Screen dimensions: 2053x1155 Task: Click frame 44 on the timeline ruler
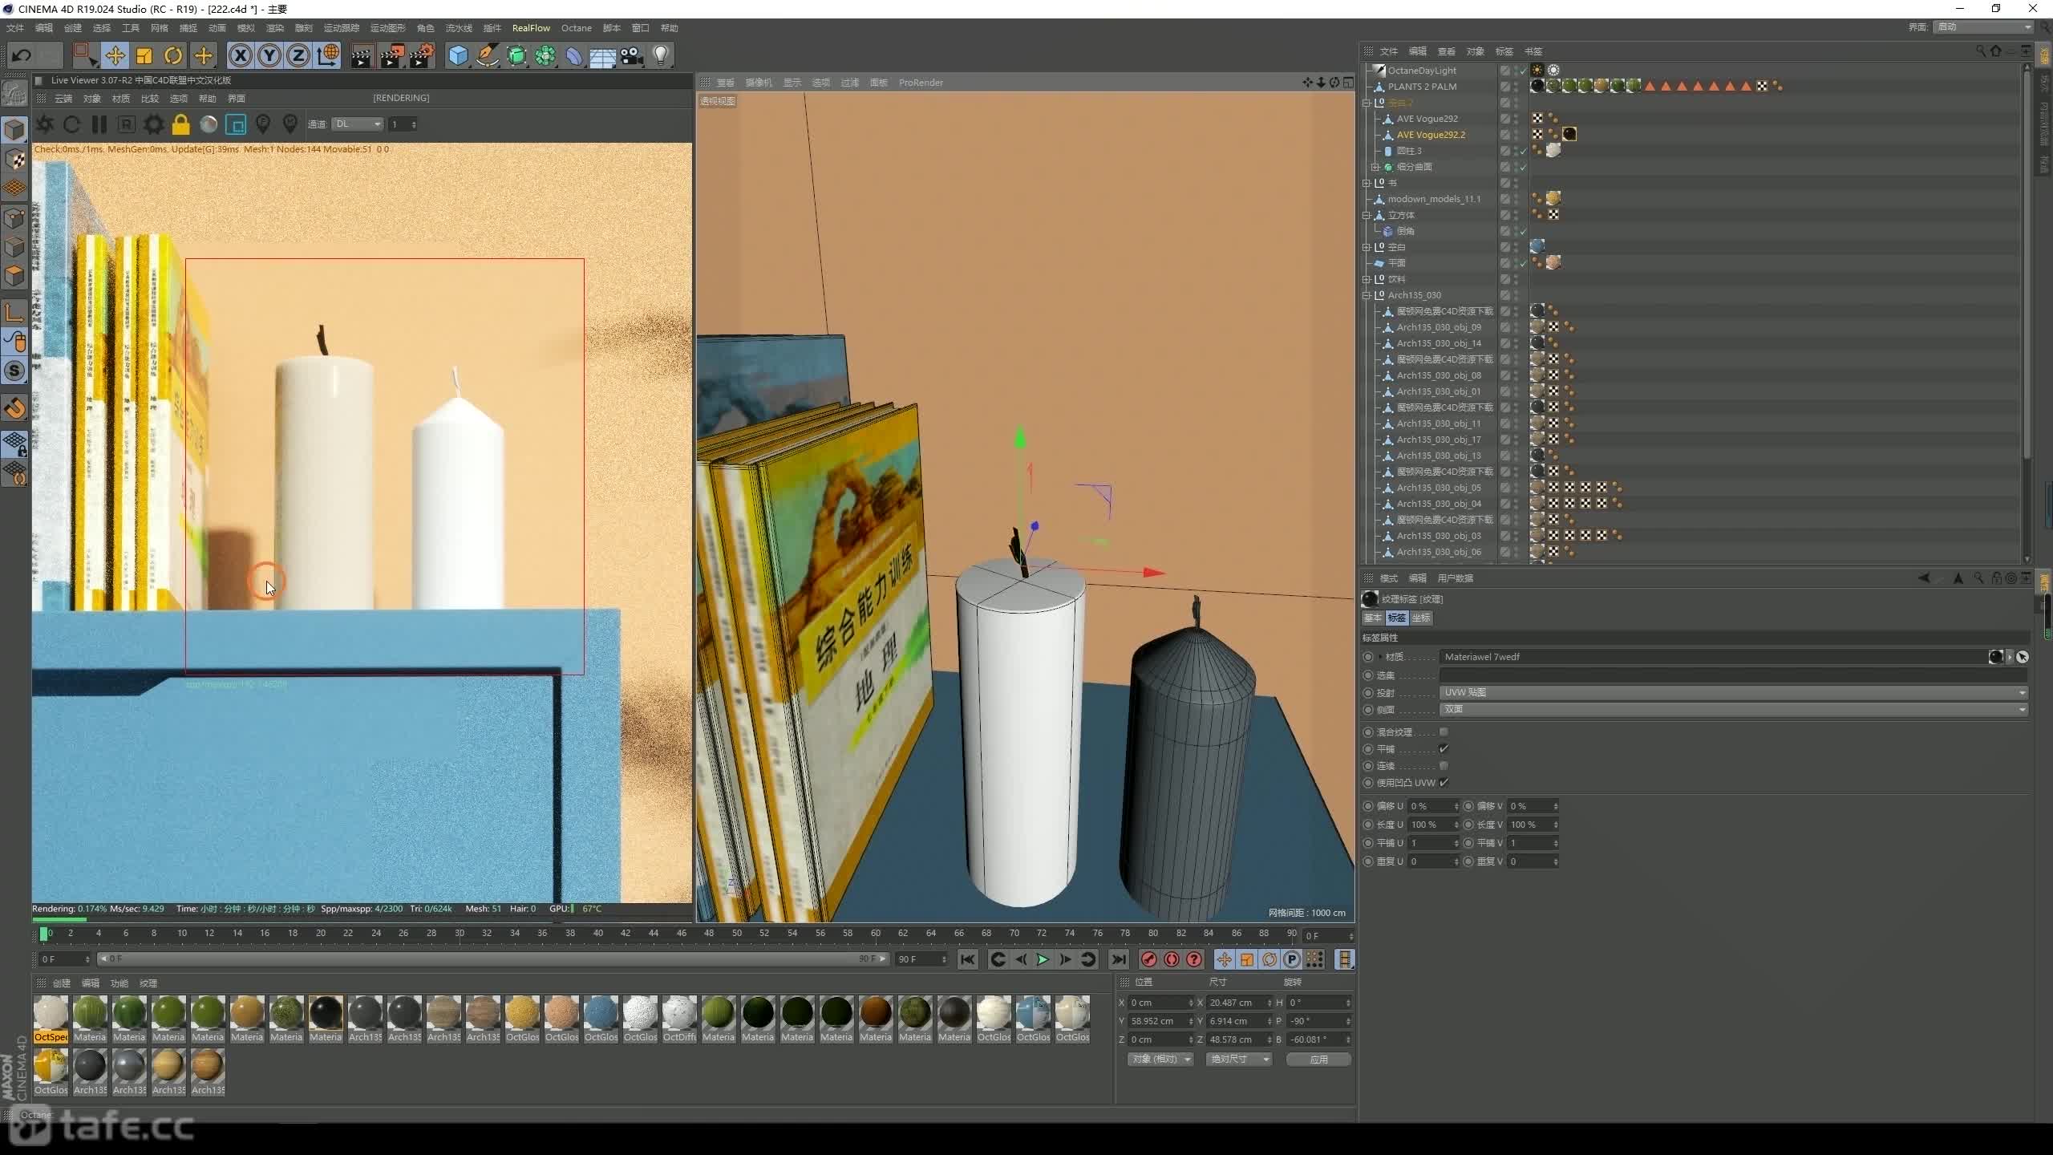point(654,934)
